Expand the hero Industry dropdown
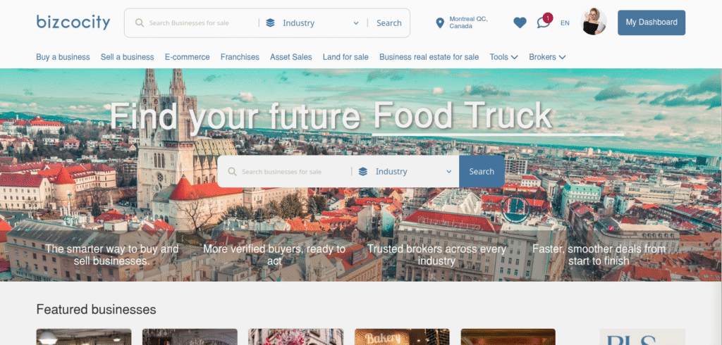The width and height of the screenshot is (722, 345). tap(405, 172)
